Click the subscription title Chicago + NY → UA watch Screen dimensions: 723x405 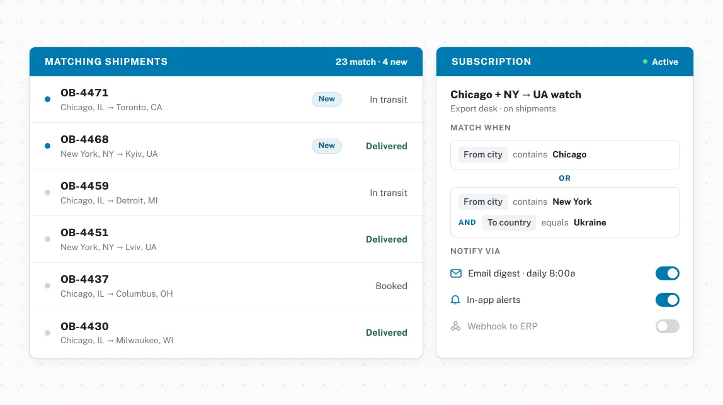point(516,94)
